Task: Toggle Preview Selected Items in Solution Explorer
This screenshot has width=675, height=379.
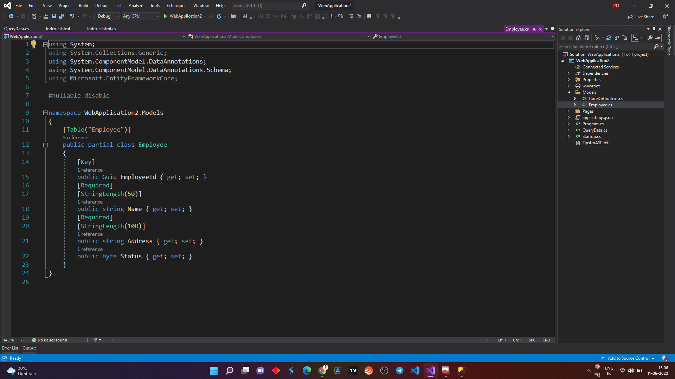Action: [x=658, y=38]
